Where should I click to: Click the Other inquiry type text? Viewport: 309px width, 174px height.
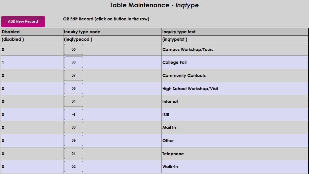pos(168,140)
